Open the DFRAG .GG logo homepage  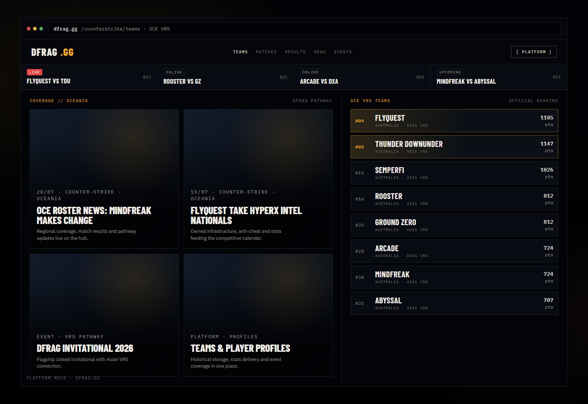52,52
